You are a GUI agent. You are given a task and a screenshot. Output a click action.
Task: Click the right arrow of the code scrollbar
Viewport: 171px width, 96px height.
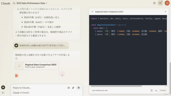166,86
